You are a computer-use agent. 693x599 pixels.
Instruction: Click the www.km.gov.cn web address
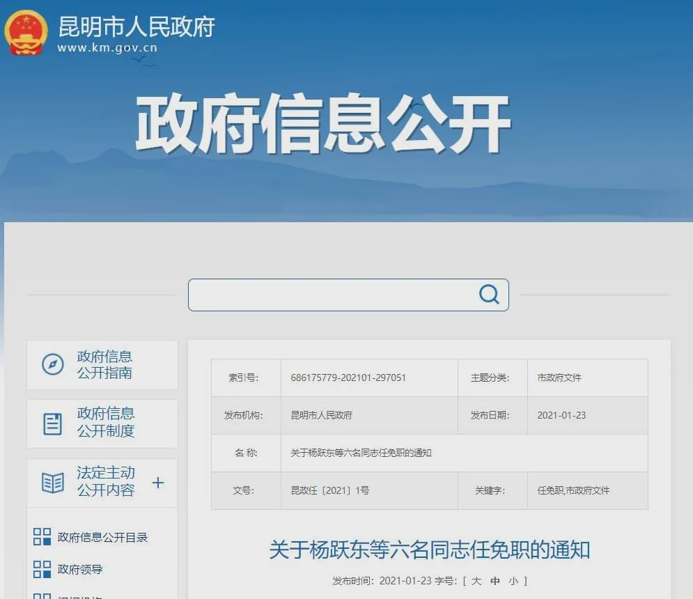107,48
